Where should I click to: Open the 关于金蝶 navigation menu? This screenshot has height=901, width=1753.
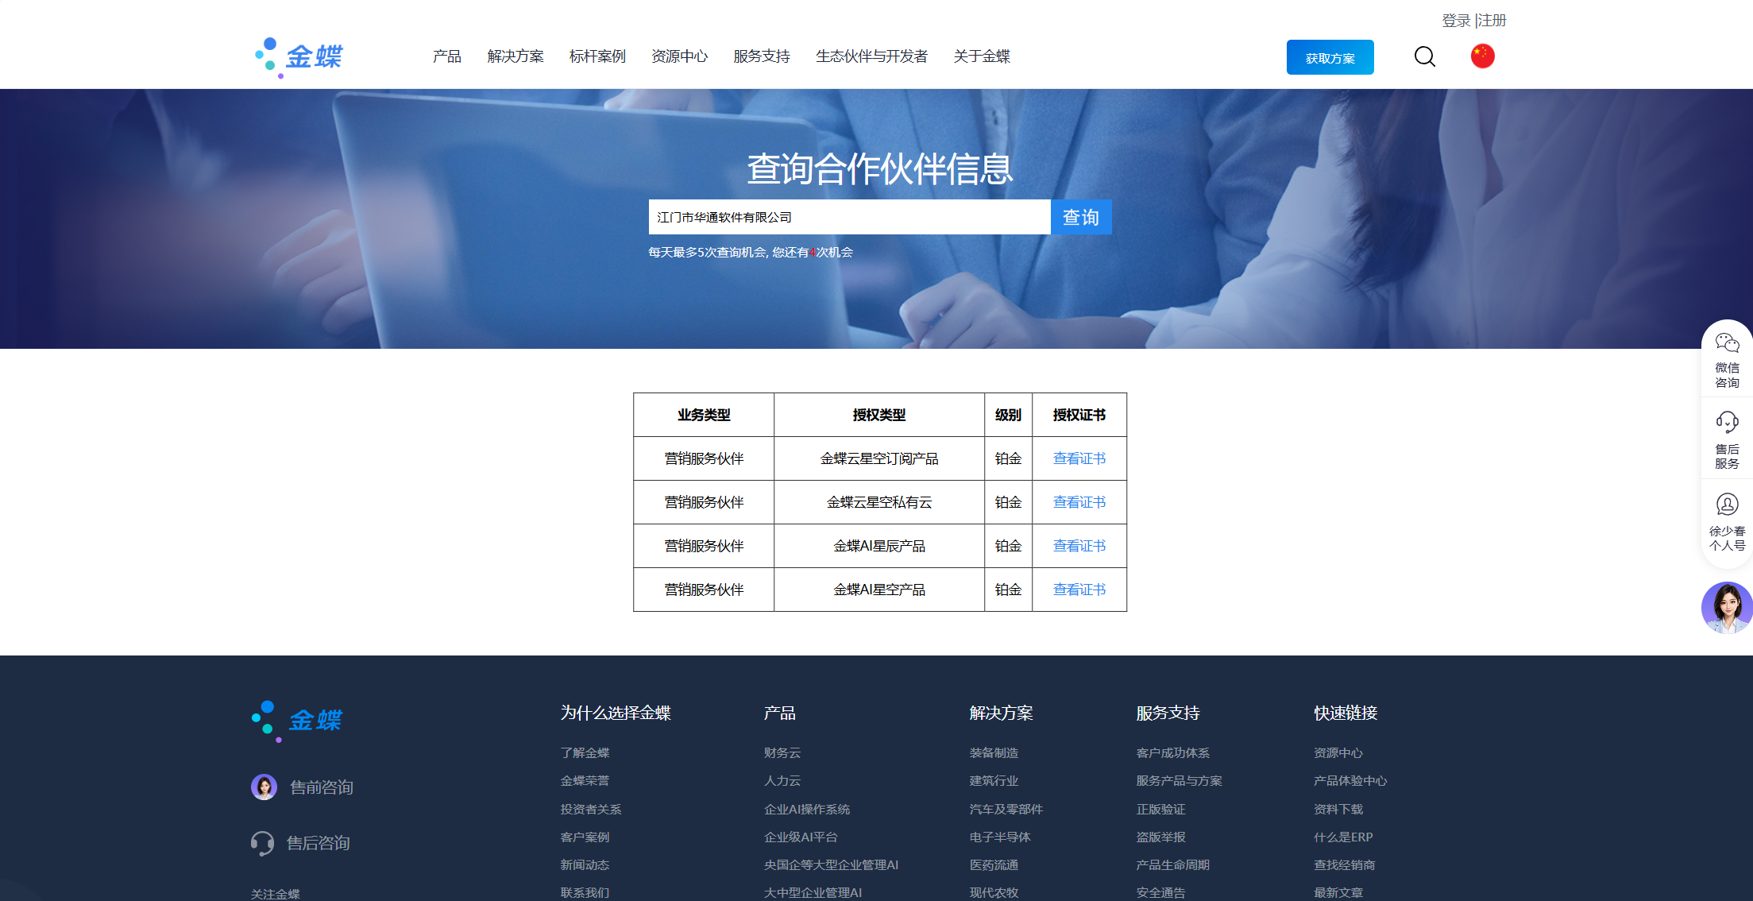tap(982, 56)
